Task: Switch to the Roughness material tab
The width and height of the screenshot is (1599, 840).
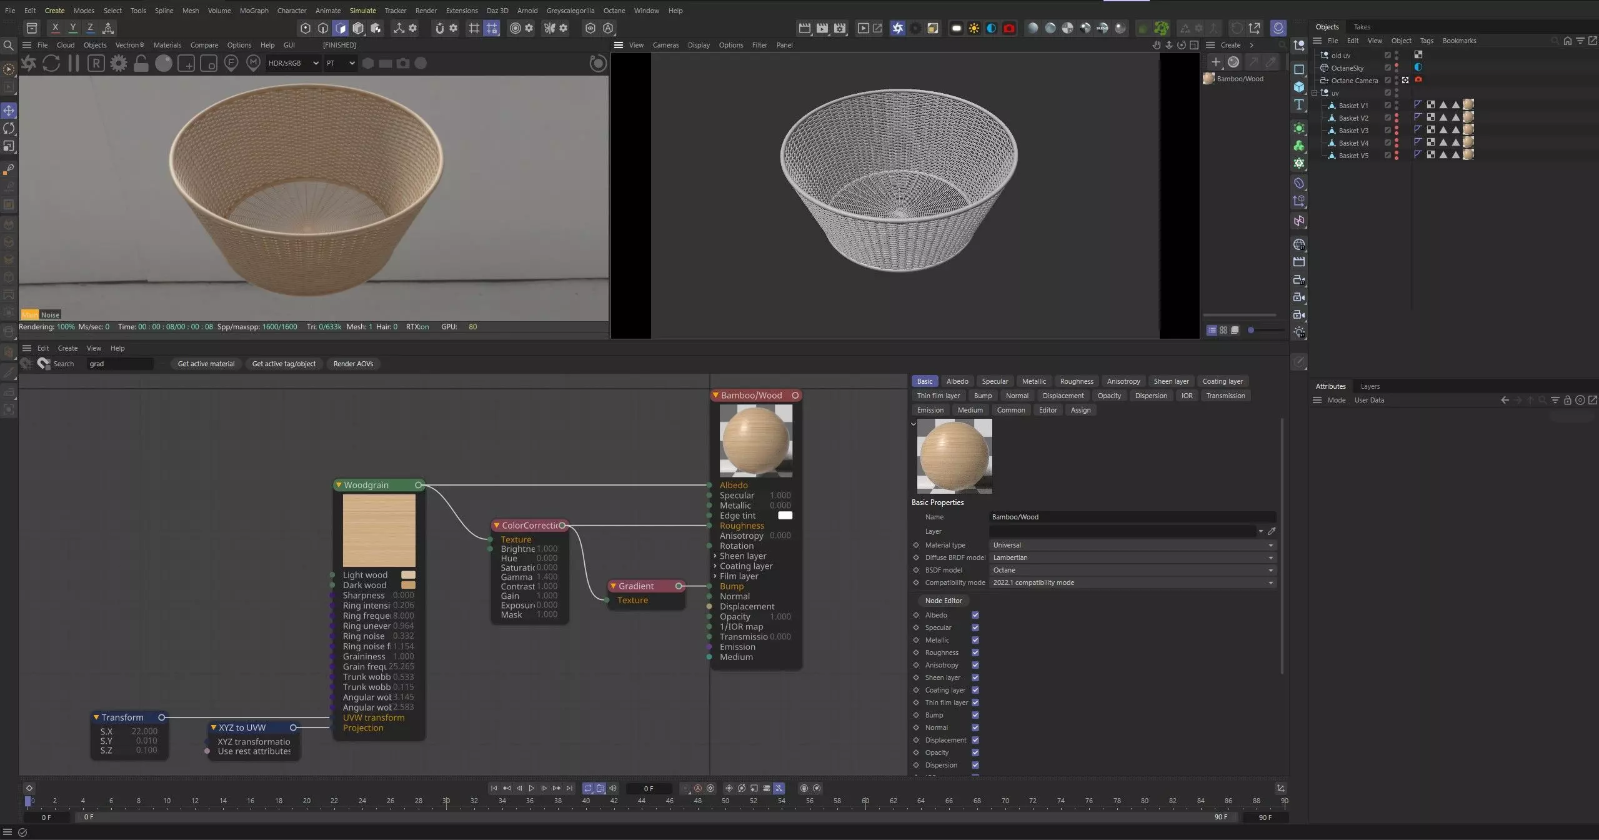Action: (1076, 381)
